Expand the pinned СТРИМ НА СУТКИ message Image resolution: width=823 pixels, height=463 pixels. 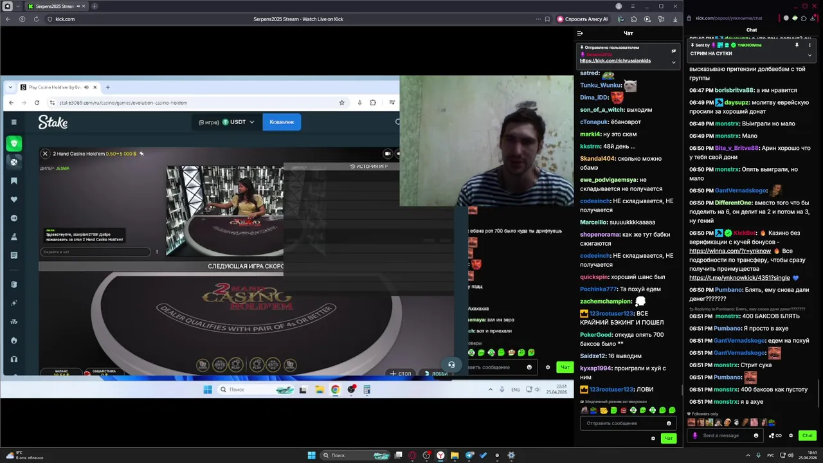click(810, 55)
